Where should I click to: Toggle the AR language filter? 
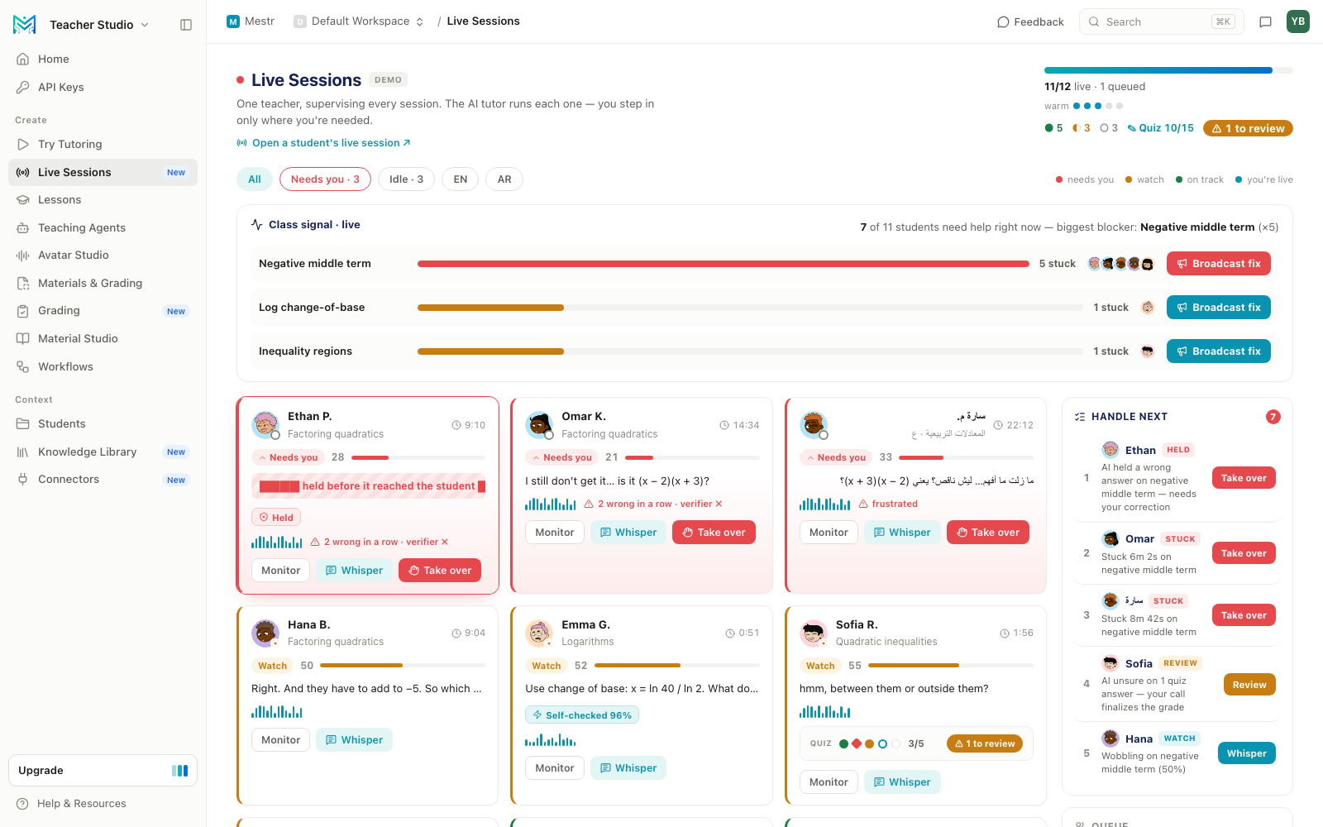(x=504, y=179)
